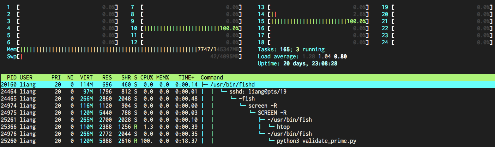The height and width of the screenshot is (147, 495).
Task: Sort processes by the CPU% header
Action: pyautogui.click(x=147, y=77)
